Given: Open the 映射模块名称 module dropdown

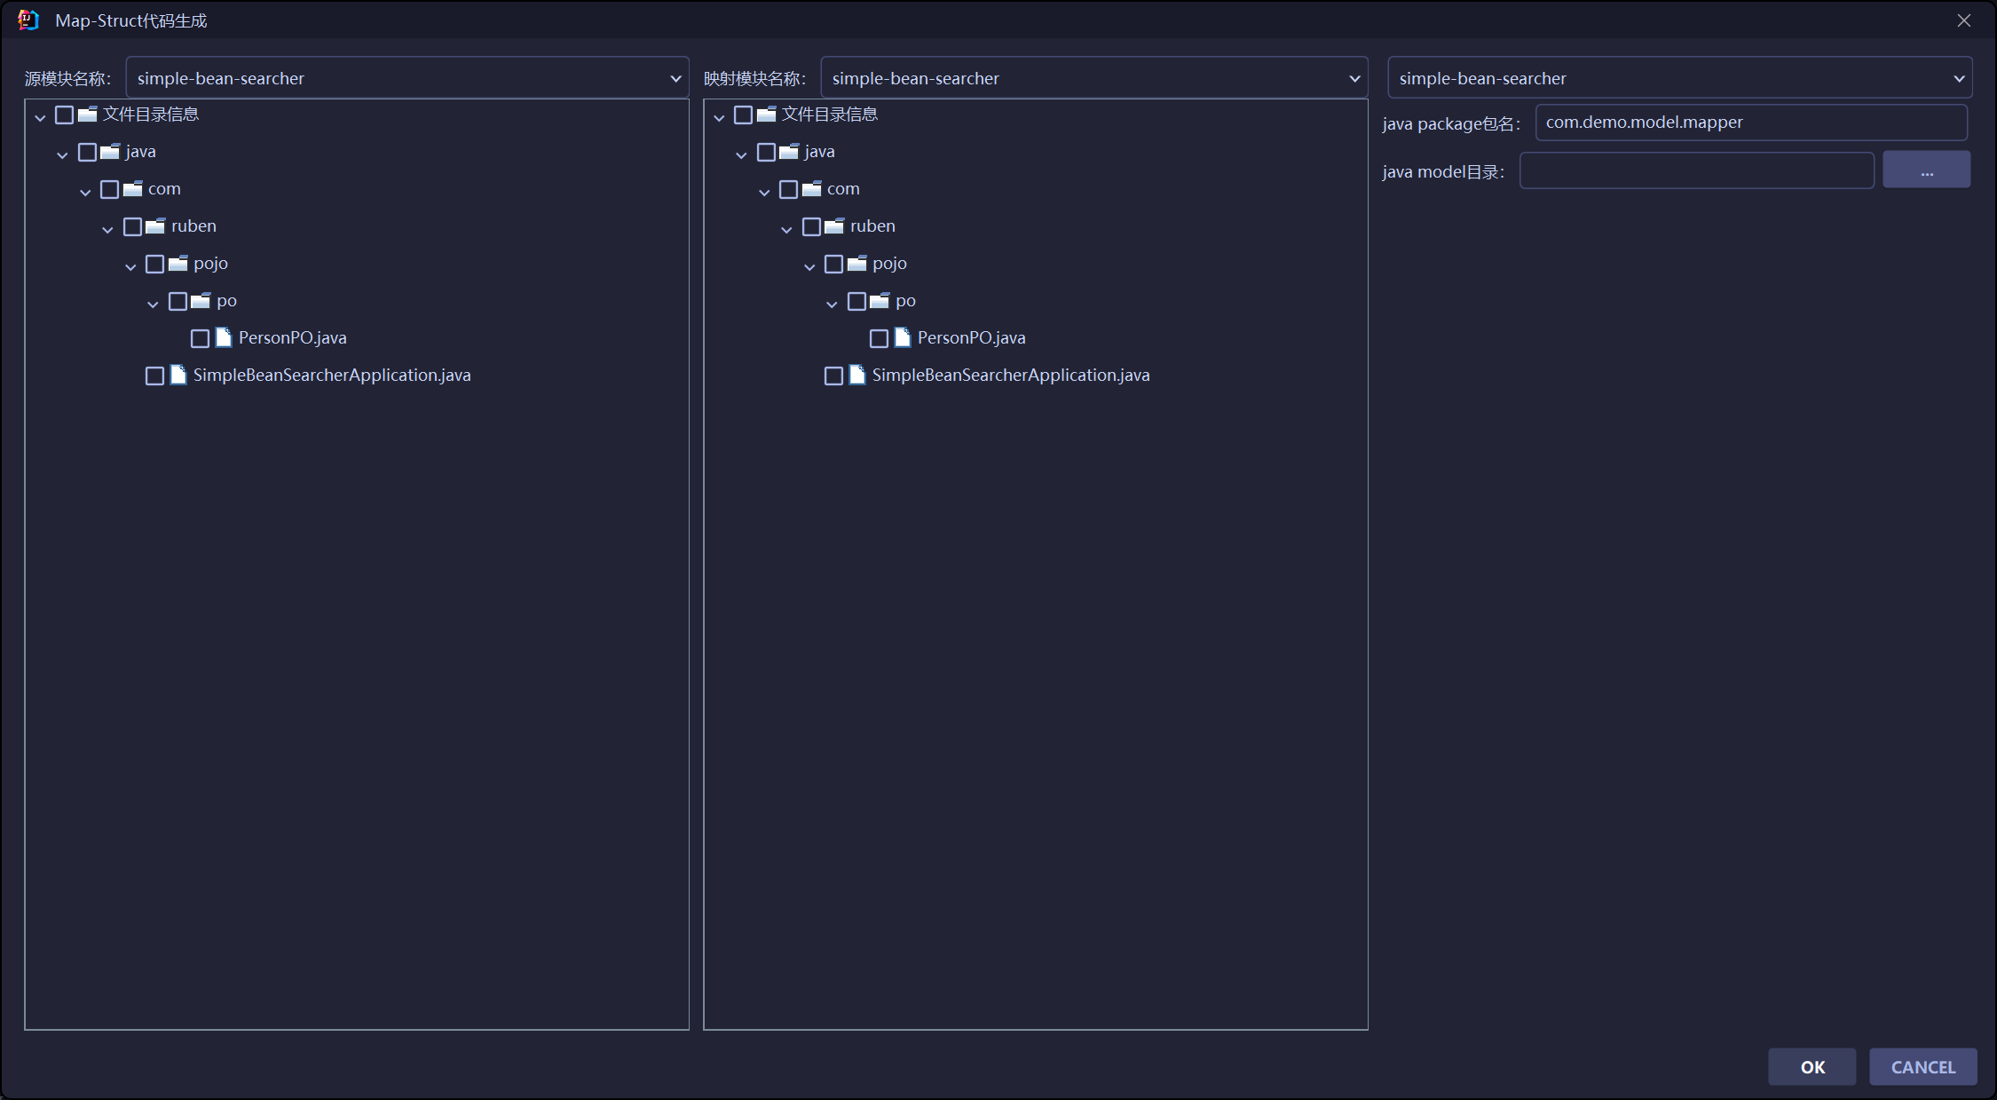Looking at the screenshot, I should tap(1093, 78).
